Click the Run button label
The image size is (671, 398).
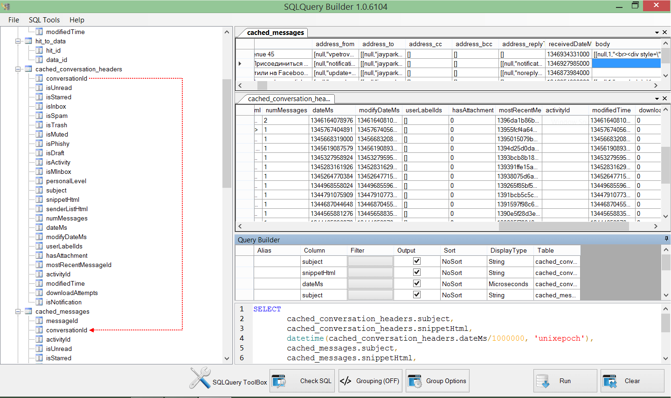pos(565,381)
